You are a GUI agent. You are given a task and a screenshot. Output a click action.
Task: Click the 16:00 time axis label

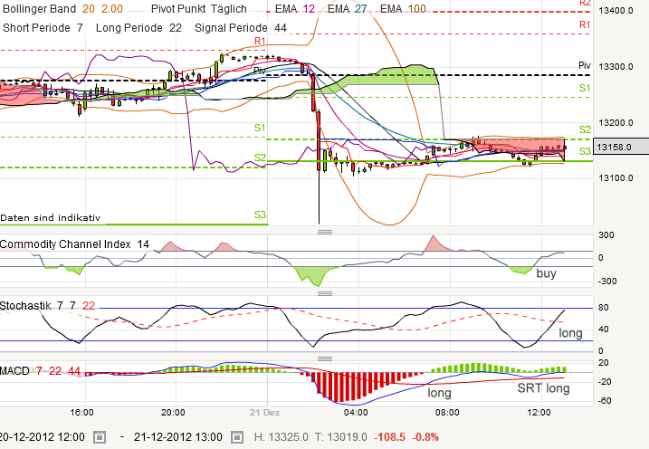(x=82, y=413)
